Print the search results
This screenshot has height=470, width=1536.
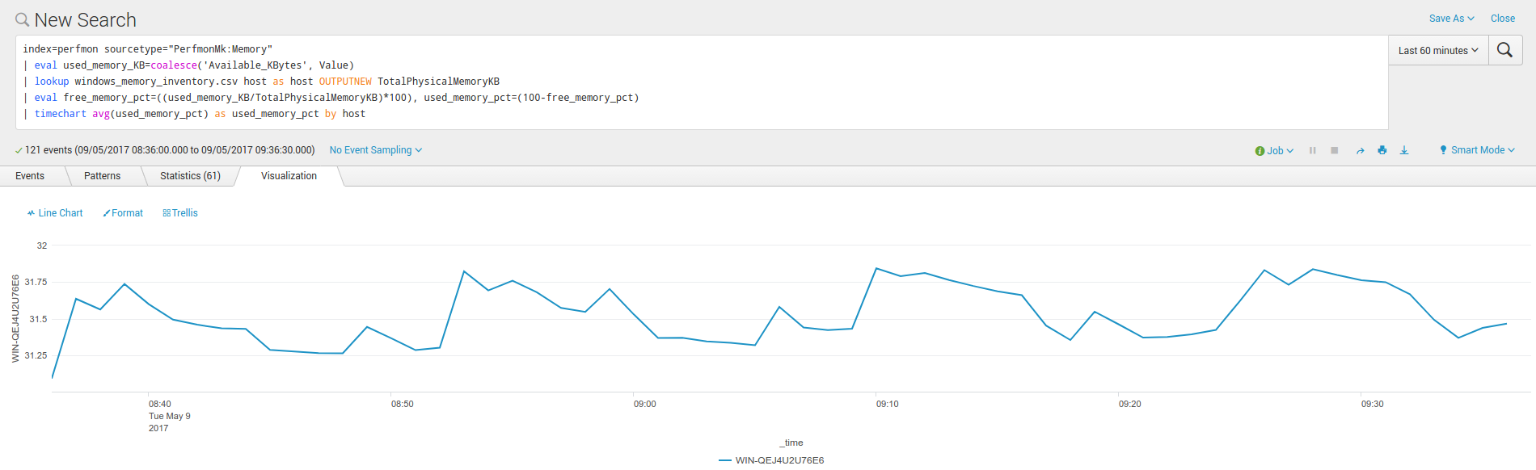[1382, 150]
